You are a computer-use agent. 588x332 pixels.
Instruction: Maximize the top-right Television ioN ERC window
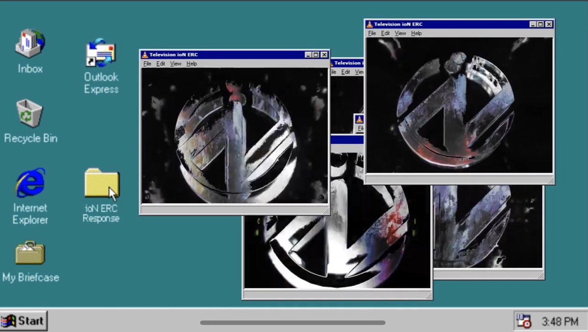(540, 24)
